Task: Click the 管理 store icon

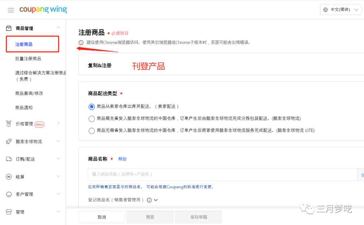Action: pyautogui.click(x=9, y=212)
